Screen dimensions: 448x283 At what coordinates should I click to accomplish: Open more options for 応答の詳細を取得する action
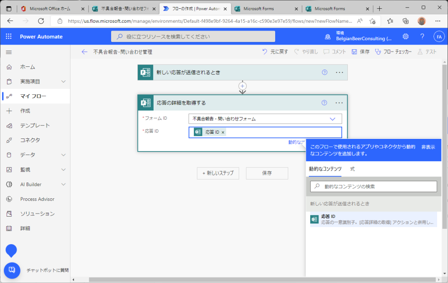[339, 103]
